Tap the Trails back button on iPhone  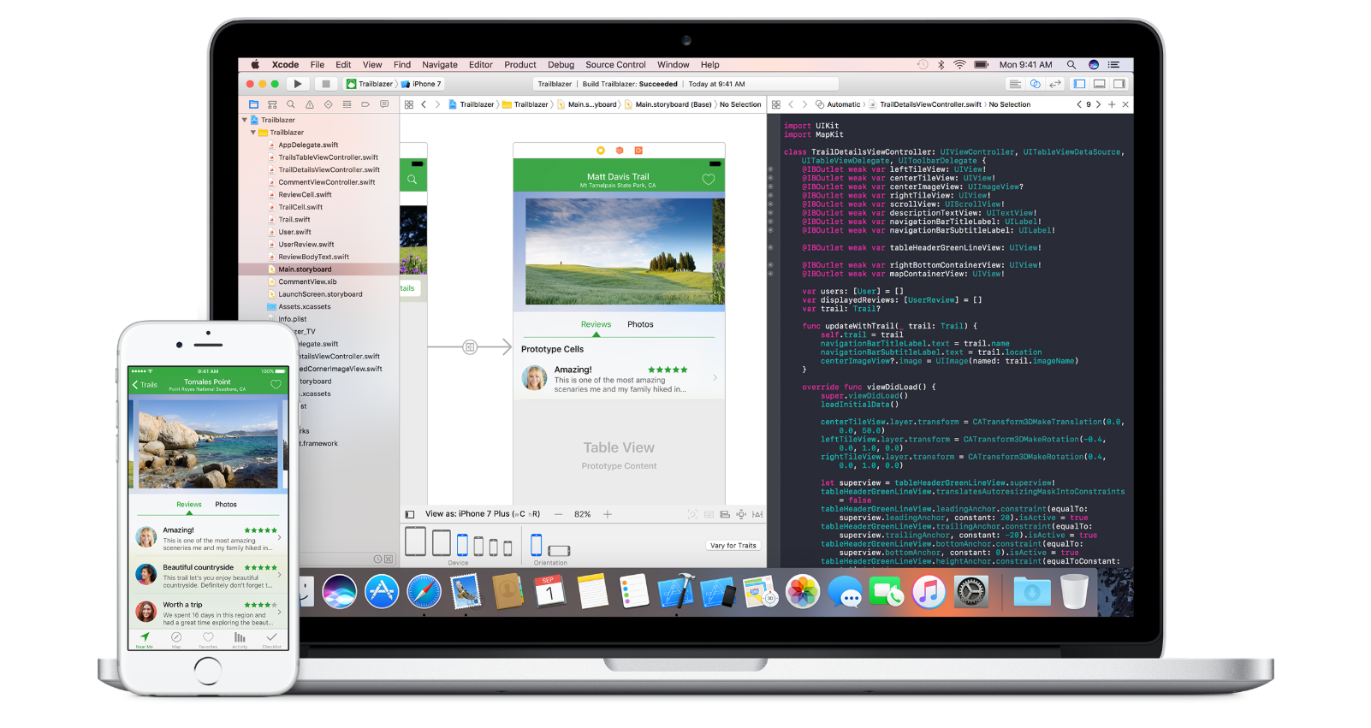click(x=145, y=385)
